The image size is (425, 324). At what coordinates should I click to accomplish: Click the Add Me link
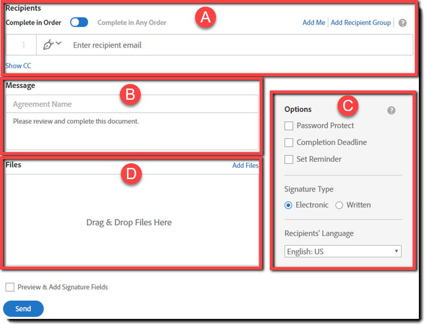pos(313,23)
